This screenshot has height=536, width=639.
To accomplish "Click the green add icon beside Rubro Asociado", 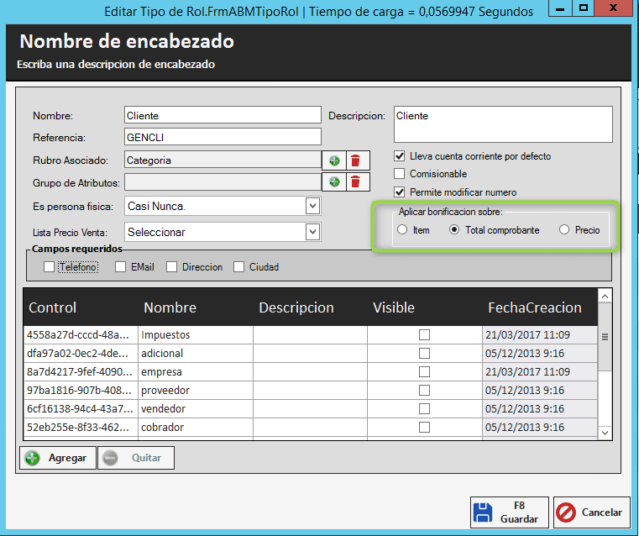I will click(334, 160).
